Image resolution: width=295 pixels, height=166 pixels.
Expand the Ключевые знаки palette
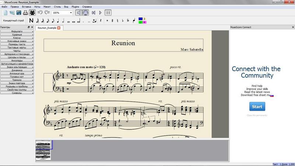pyautogui.click(x=17, y=41)
